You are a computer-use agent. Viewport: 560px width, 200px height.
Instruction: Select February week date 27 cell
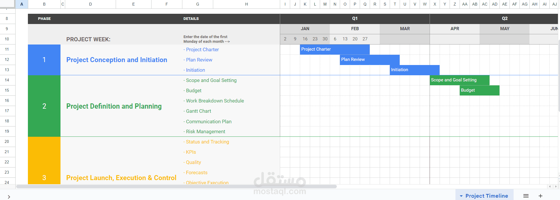(x=365, y=39)
